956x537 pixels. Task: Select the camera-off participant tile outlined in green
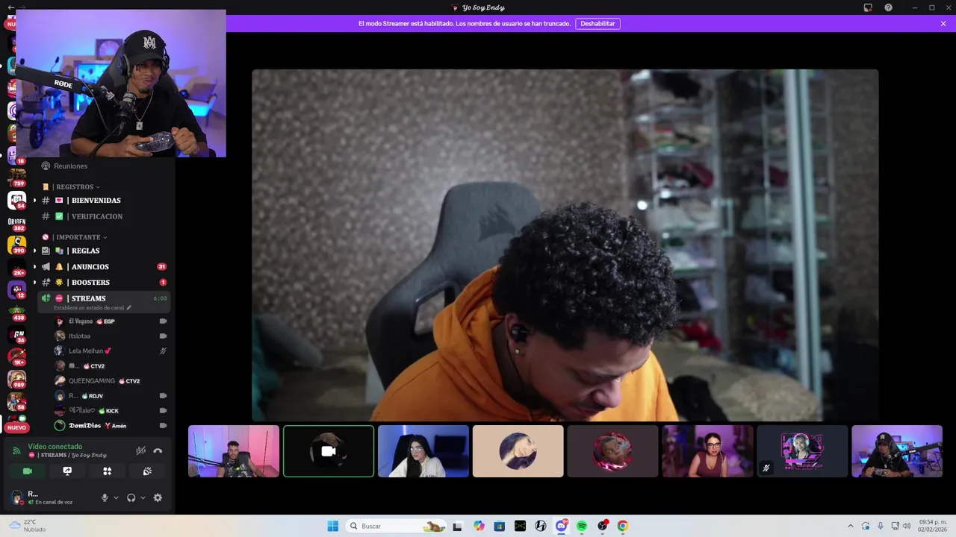click(x=329, y=451)
